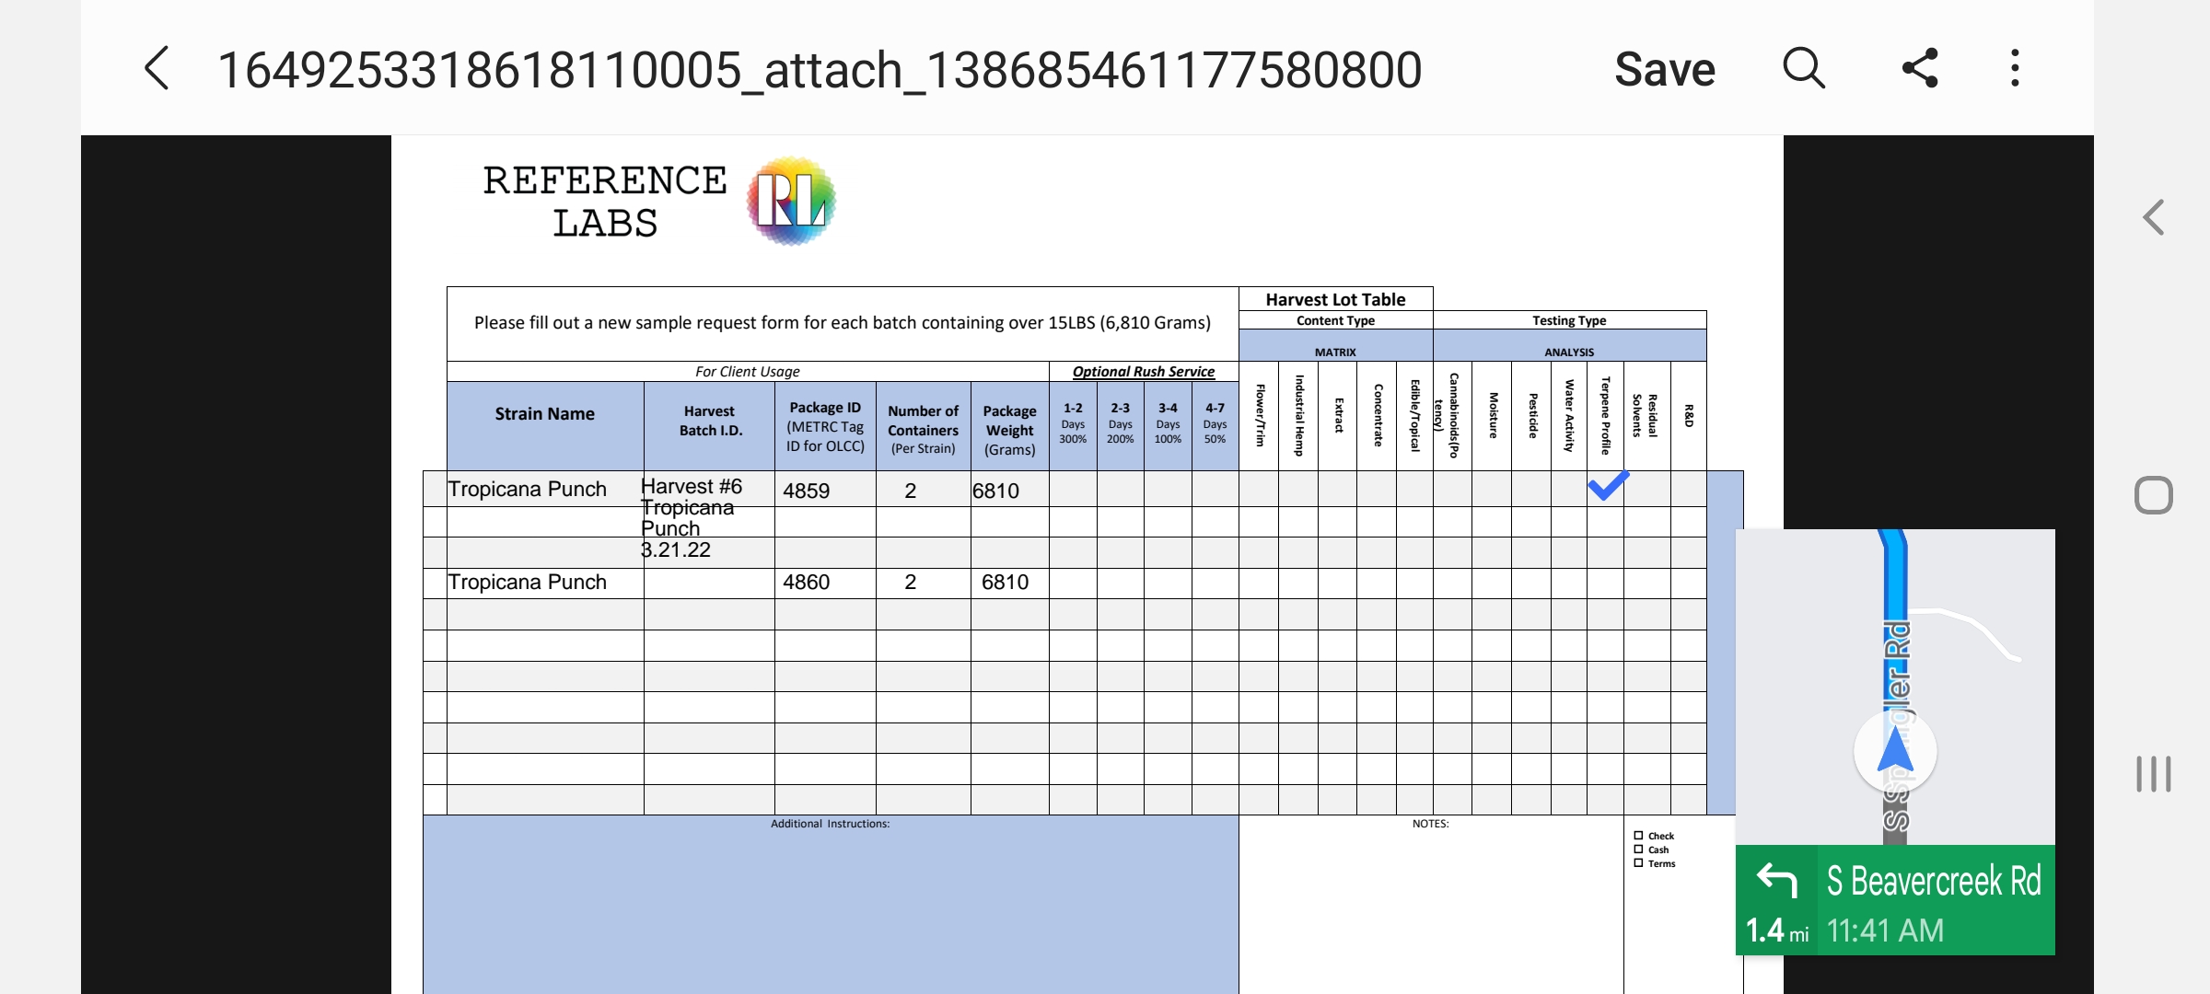Tap the document filename title
Screen dimensions: 2210x994
819,70
